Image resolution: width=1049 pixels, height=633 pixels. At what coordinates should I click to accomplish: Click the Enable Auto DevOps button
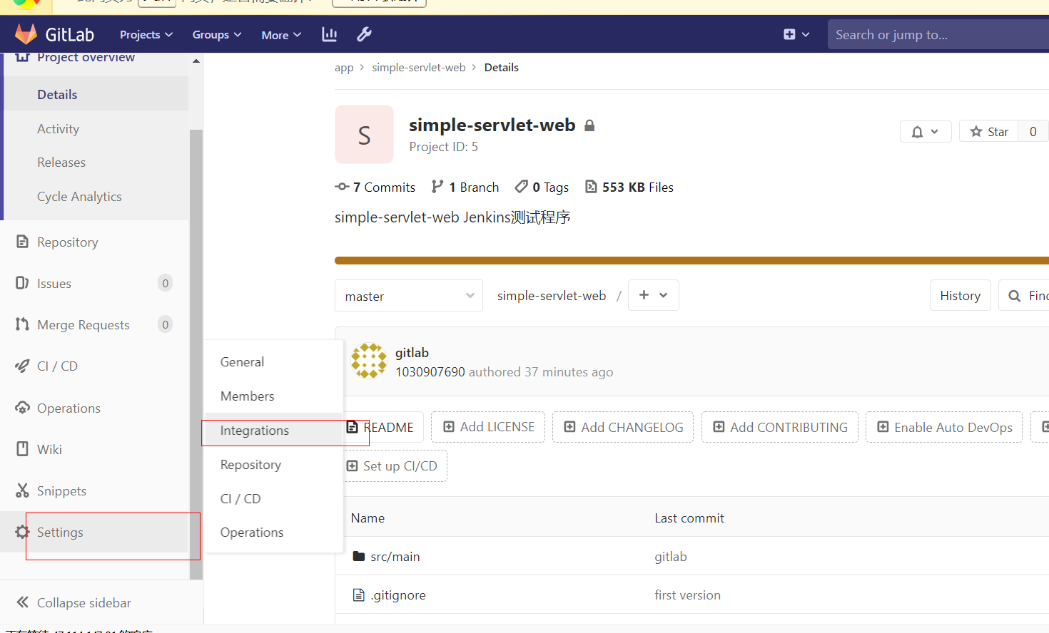tap(944, 427)
